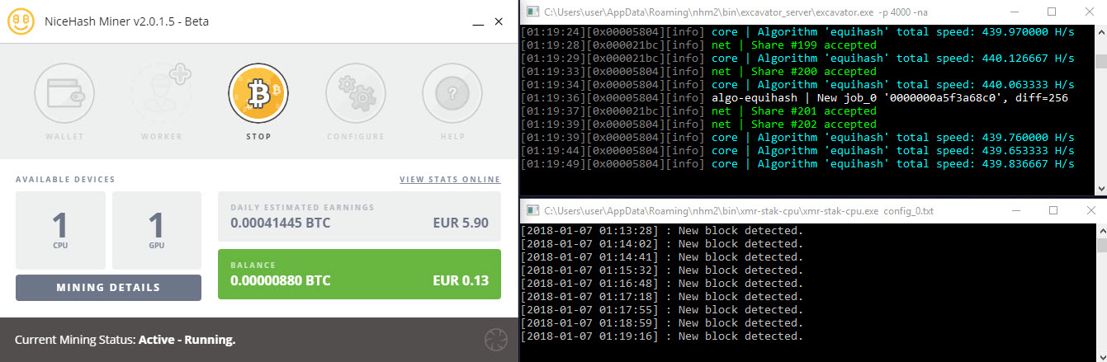The height and width of the screenshot is (362, 1107).
Task: Click the excavator.exe console window icon
Action: coord(533,12)
